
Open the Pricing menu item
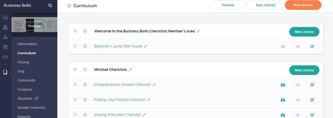click(23, 62)
